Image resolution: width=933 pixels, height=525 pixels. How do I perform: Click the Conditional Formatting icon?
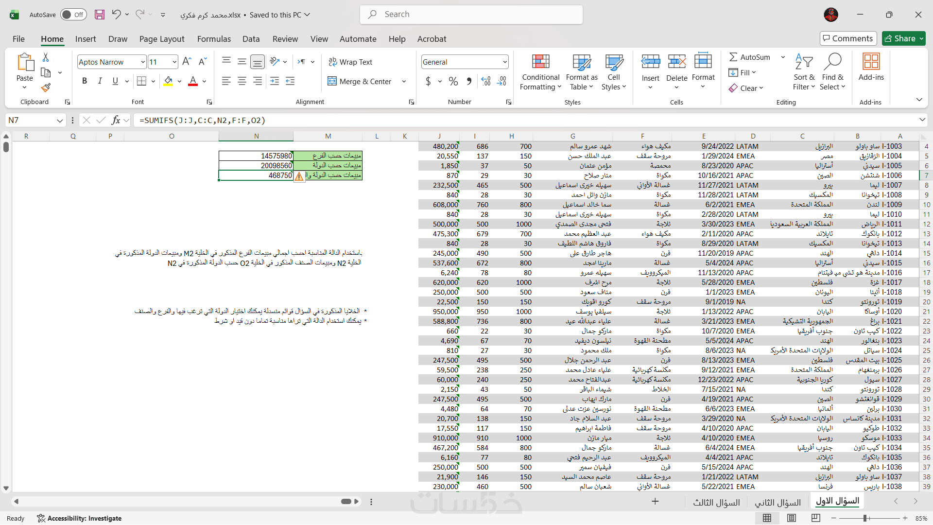pos(540,62)
